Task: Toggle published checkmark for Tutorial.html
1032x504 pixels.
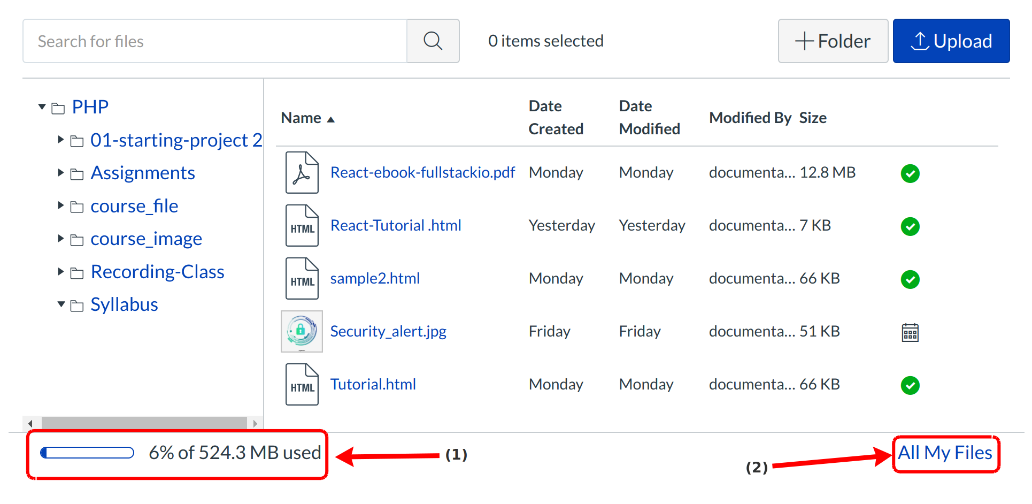Action: point(910,385)
